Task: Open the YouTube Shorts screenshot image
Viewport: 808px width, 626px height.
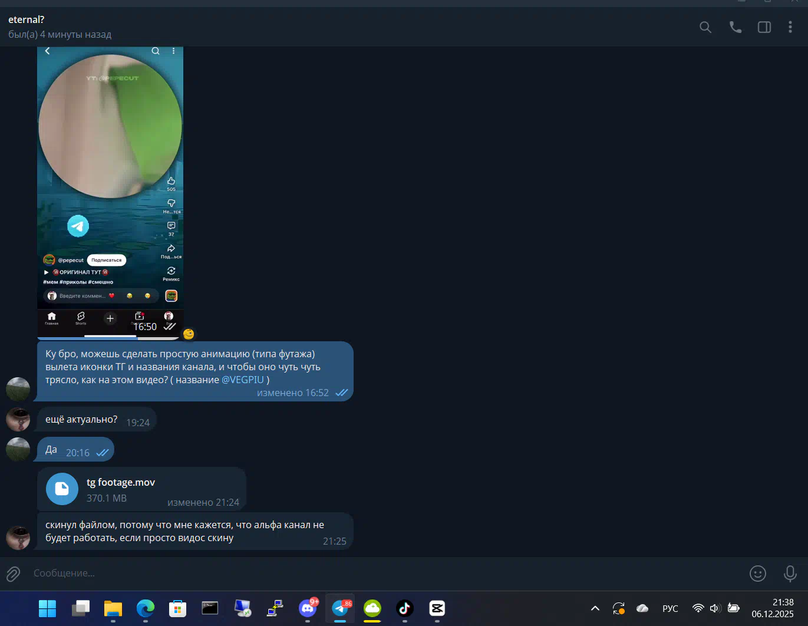Action: (110, 193)
